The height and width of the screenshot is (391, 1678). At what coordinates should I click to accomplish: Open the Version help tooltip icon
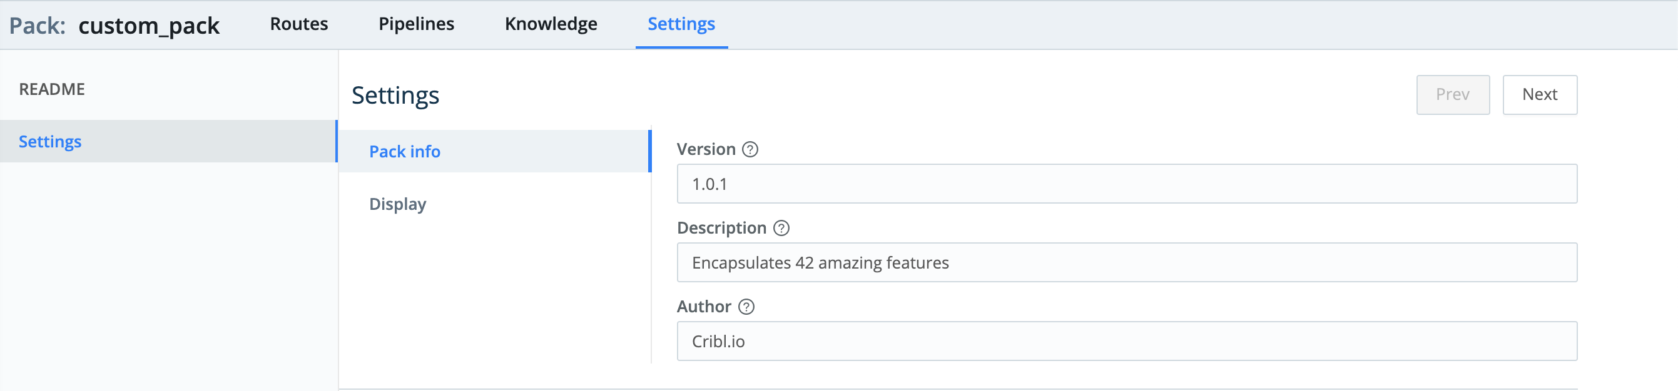pyautogui.click(x=750, y=149)
